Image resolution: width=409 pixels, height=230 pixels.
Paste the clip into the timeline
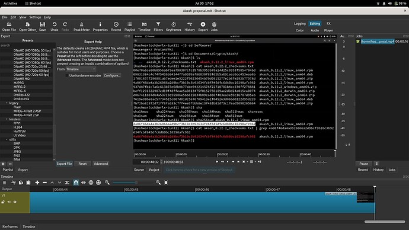[x=28, y=183]
